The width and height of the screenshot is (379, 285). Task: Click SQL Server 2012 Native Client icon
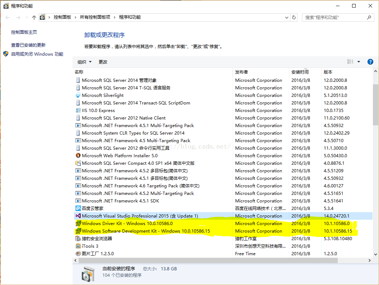78,118
